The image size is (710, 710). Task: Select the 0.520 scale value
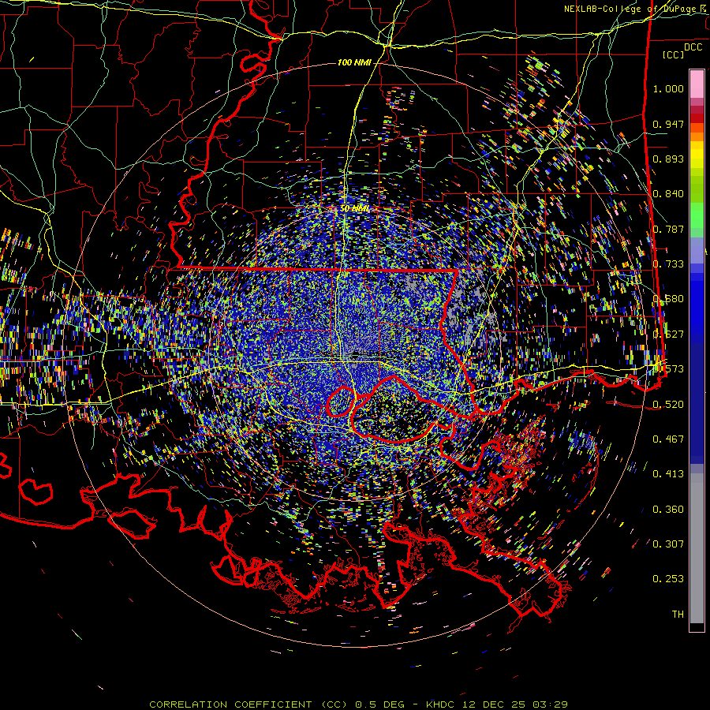[668, 404]
